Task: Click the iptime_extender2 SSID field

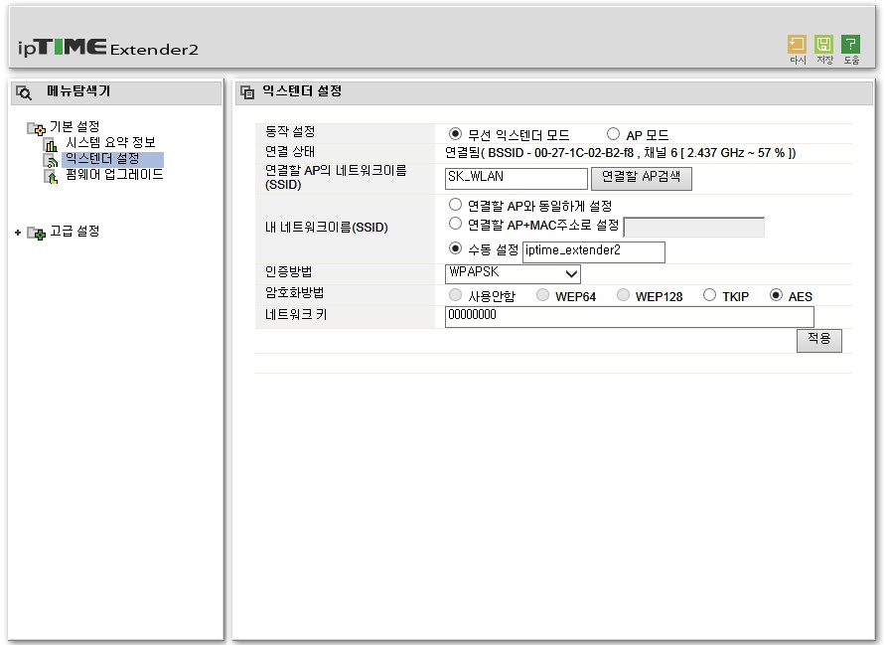Action: [x=594, y=251]
